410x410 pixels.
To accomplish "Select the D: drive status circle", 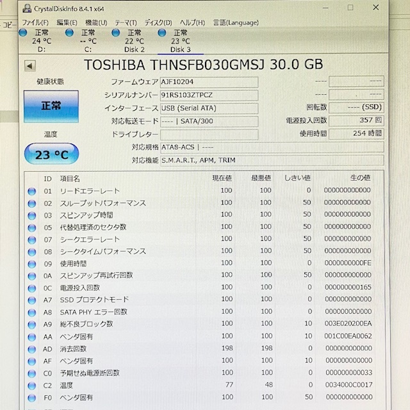I will click(23, 33).
